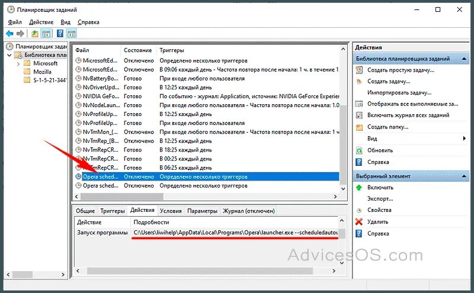The width and height of the screenshot is (474, 293).
Task: Click the blue Help toolbar icon
Action: point(60,34)
